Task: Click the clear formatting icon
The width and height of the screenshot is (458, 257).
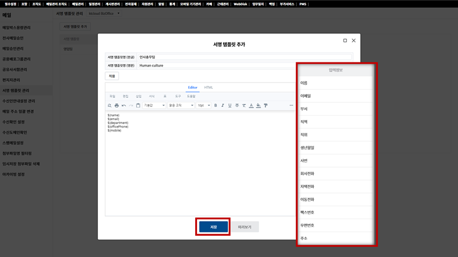Action: pyautogui.click(x=244, y=105)
